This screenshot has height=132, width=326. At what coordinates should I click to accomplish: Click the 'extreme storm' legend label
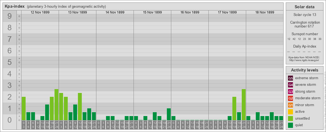307,78
